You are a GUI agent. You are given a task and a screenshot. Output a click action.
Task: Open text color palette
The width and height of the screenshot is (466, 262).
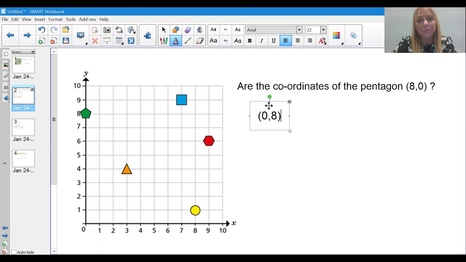[x=336, y=35]
